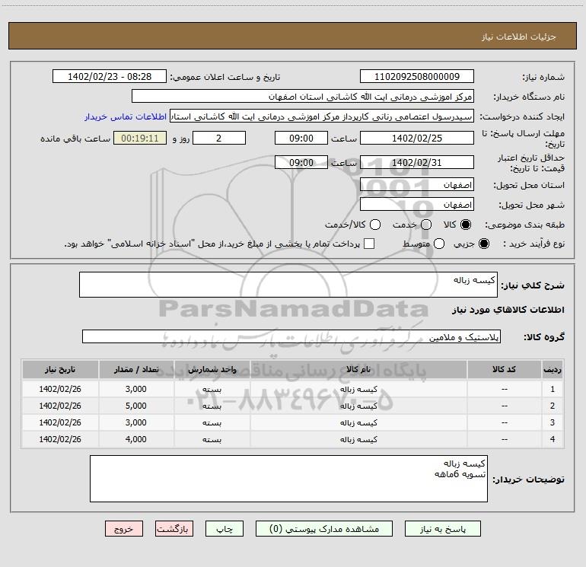This screenshot has width=586, height=567.
Task: Click row 1 item name کیسه زباله
Action: pos(358,389)
